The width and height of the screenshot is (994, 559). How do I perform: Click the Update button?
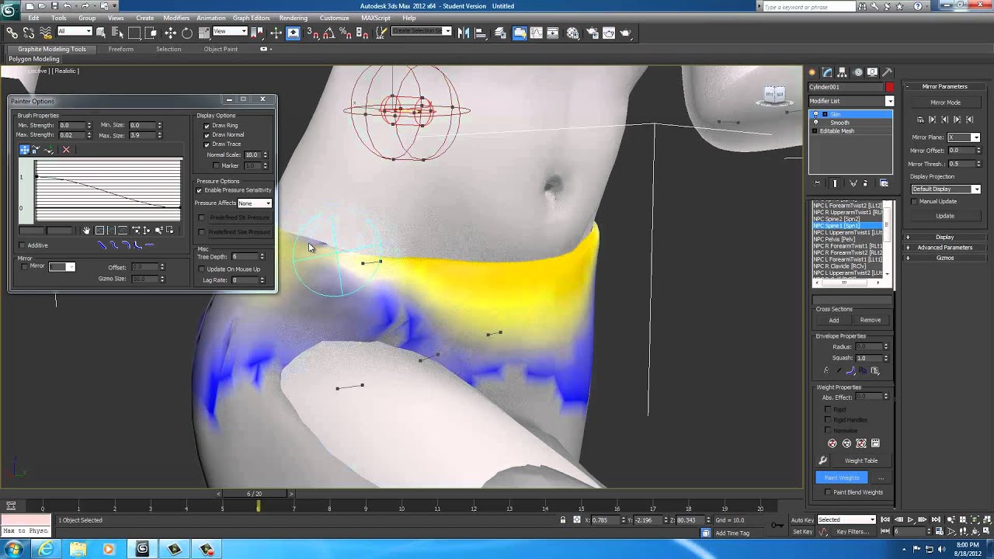[945, 216]
